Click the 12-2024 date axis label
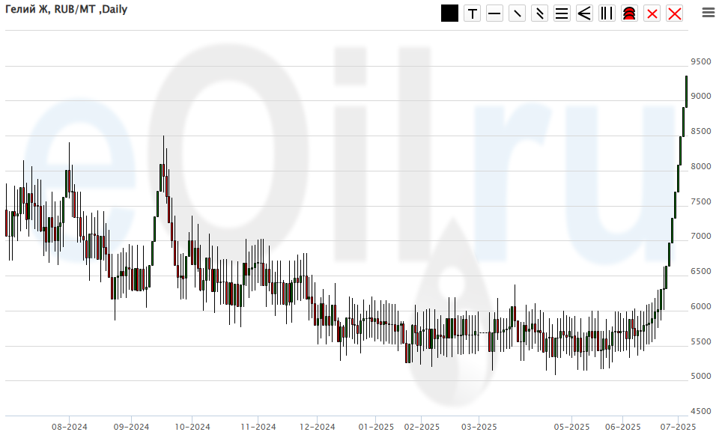This screenshot has height=441, width=722. click(x=317, y=428)
